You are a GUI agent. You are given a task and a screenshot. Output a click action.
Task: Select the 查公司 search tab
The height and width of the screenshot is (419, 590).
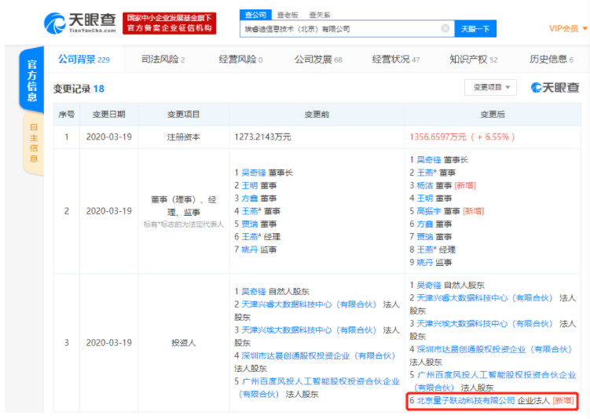click(x=255, y=15)
